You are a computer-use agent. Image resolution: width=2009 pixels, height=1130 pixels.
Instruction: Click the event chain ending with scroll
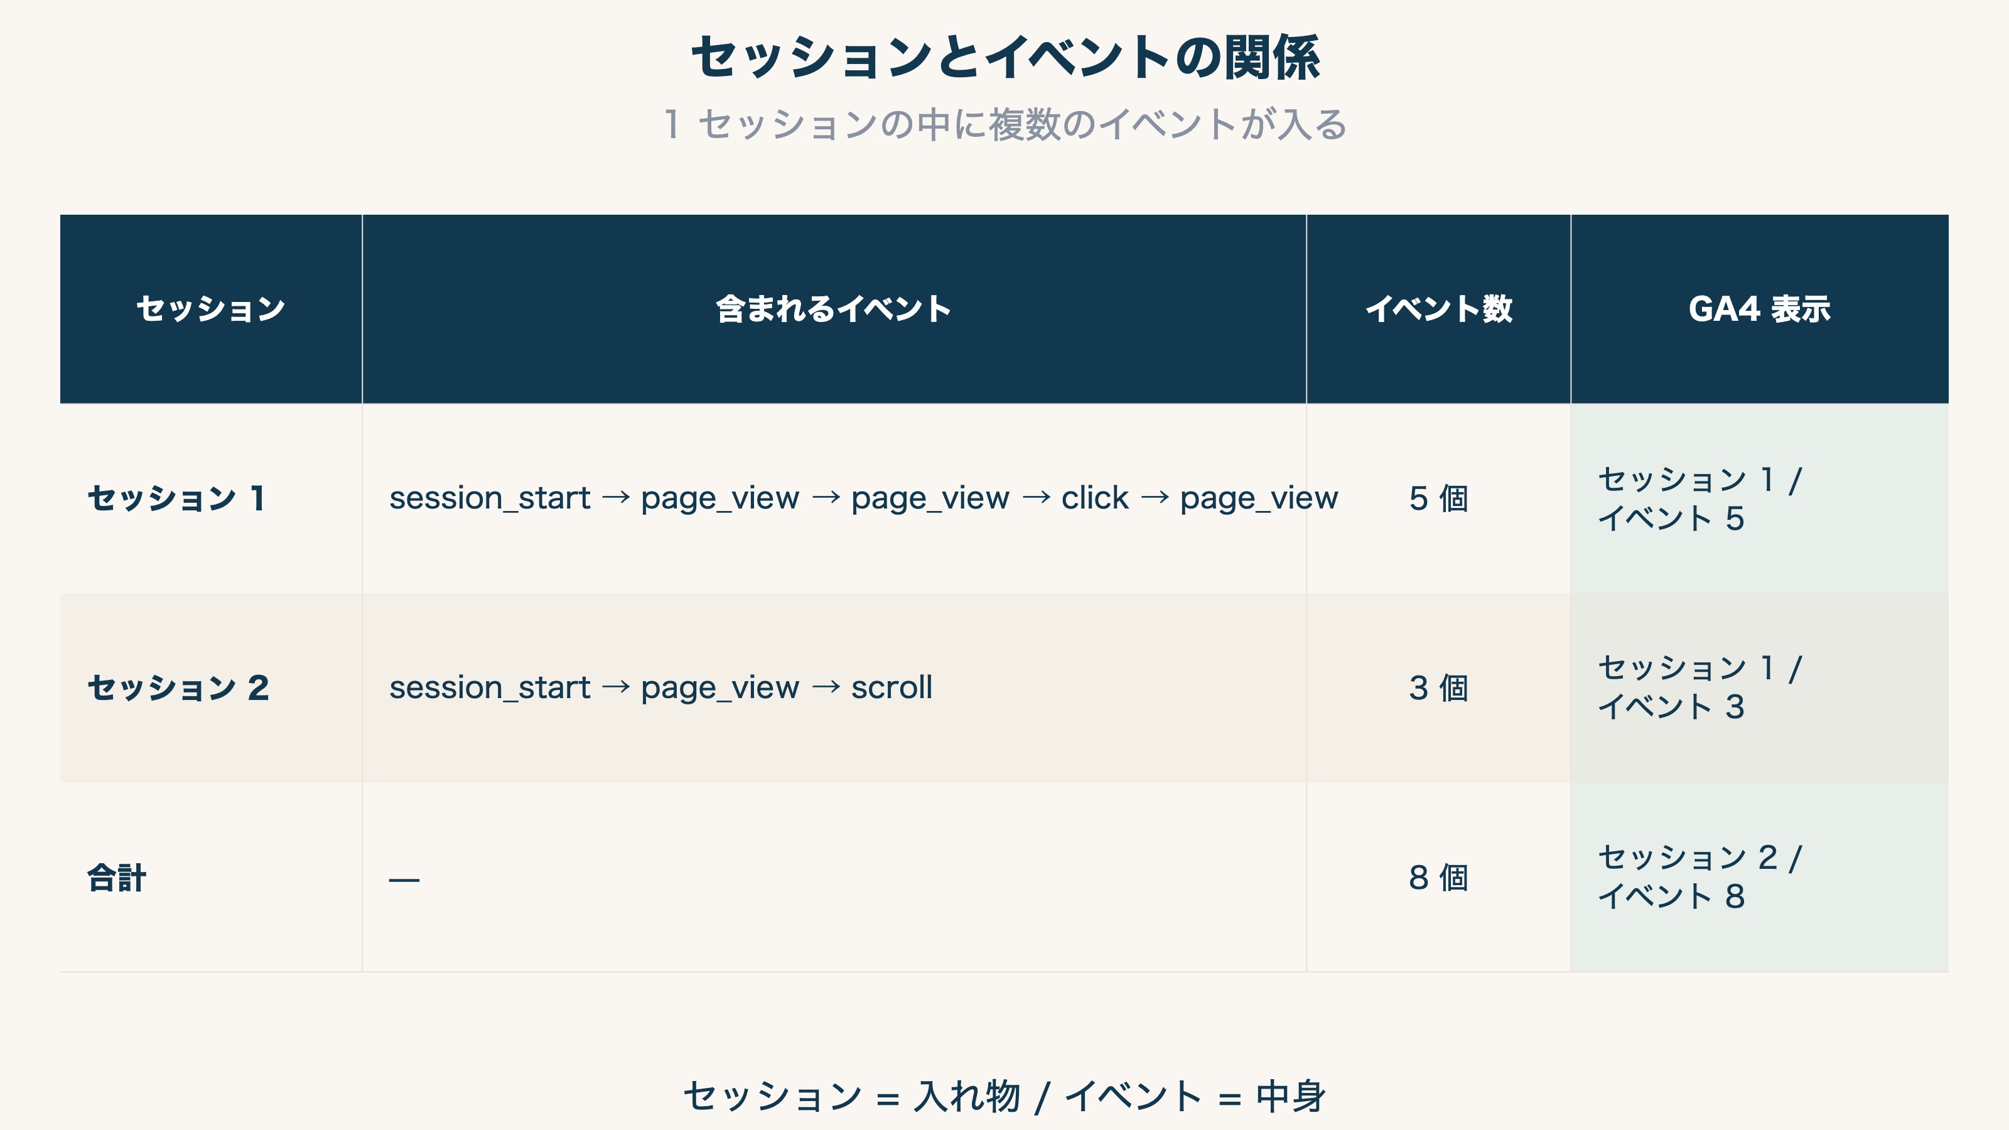[x=660, y=688]
